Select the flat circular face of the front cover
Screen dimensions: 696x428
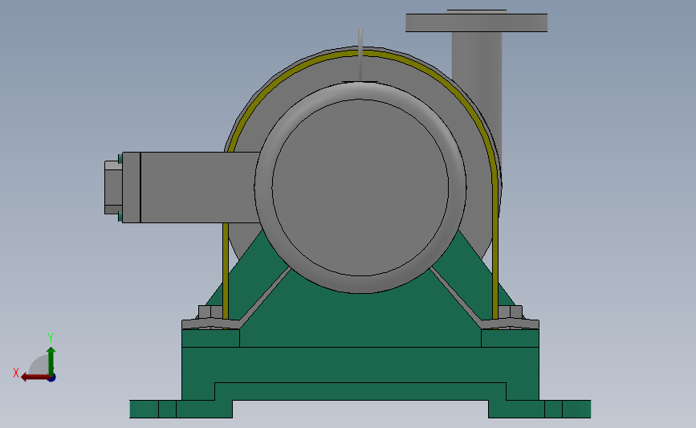coord(360,187)
